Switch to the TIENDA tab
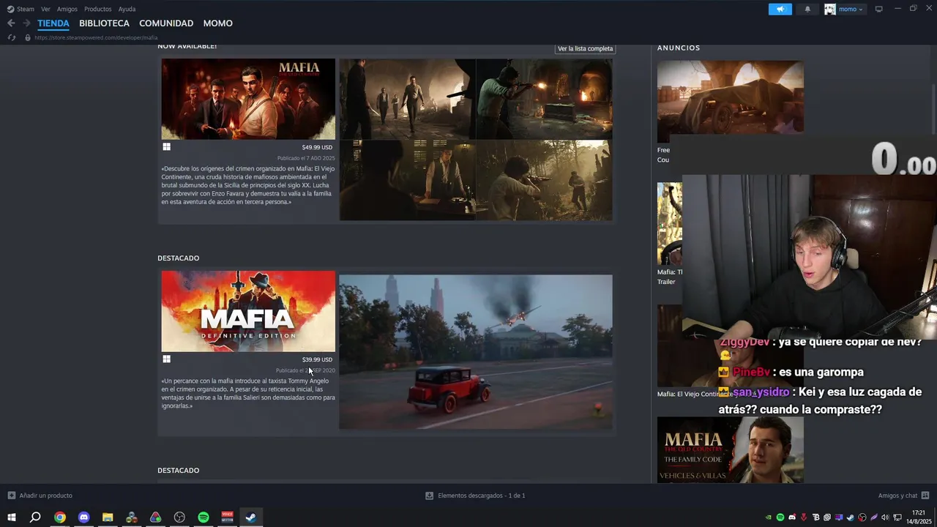 (x=53, y=23)
